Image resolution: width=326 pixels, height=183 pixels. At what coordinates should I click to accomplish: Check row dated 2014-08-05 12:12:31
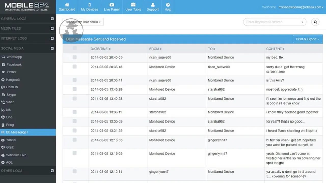(x=75, y=171)
